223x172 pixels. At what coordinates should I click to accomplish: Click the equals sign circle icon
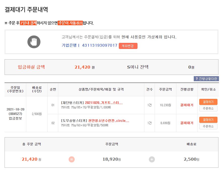coord(72,159)
